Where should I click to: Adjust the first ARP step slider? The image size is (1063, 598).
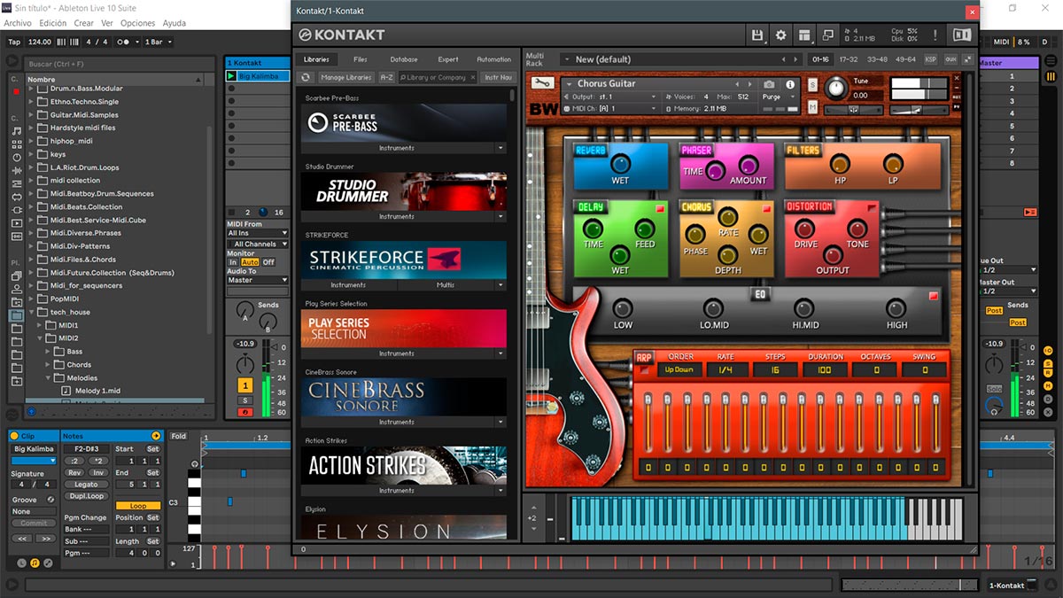(x=648, y=423)
